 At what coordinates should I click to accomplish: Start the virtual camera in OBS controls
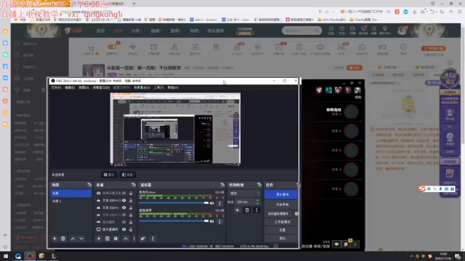tap(279, 213)
